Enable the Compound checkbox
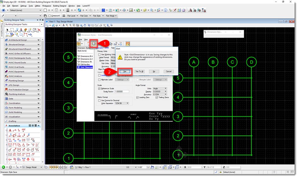 (x=50, y=16)
